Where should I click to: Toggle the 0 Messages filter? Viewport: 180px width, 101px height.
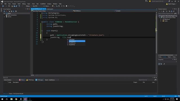coord(39,80)
